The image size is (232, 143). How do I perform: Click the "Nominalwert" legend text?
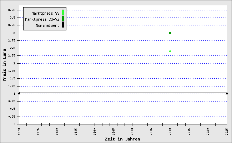point(47,25)
